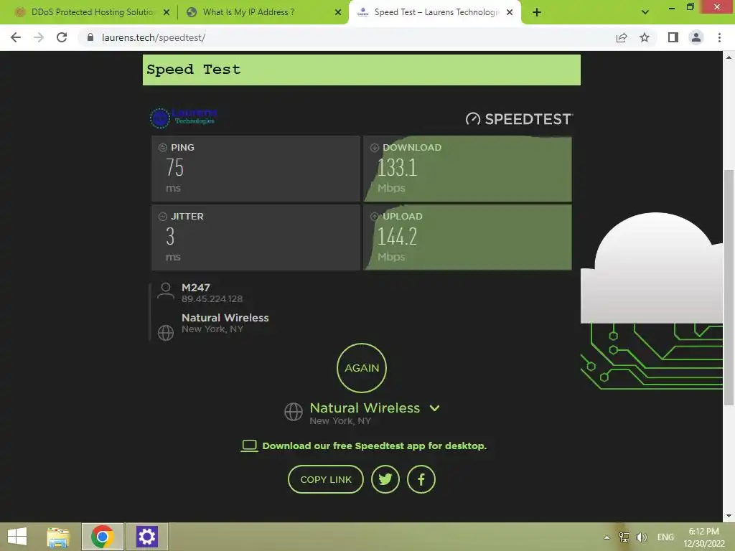Click the network tray icon
This screenshot has height=551, width=735.
point(624,537)
